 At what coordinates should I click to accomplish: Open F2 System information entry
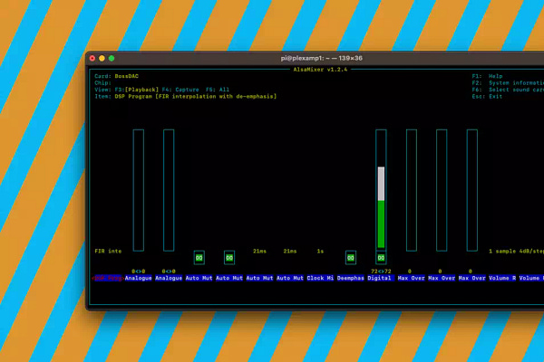point(508,83)
